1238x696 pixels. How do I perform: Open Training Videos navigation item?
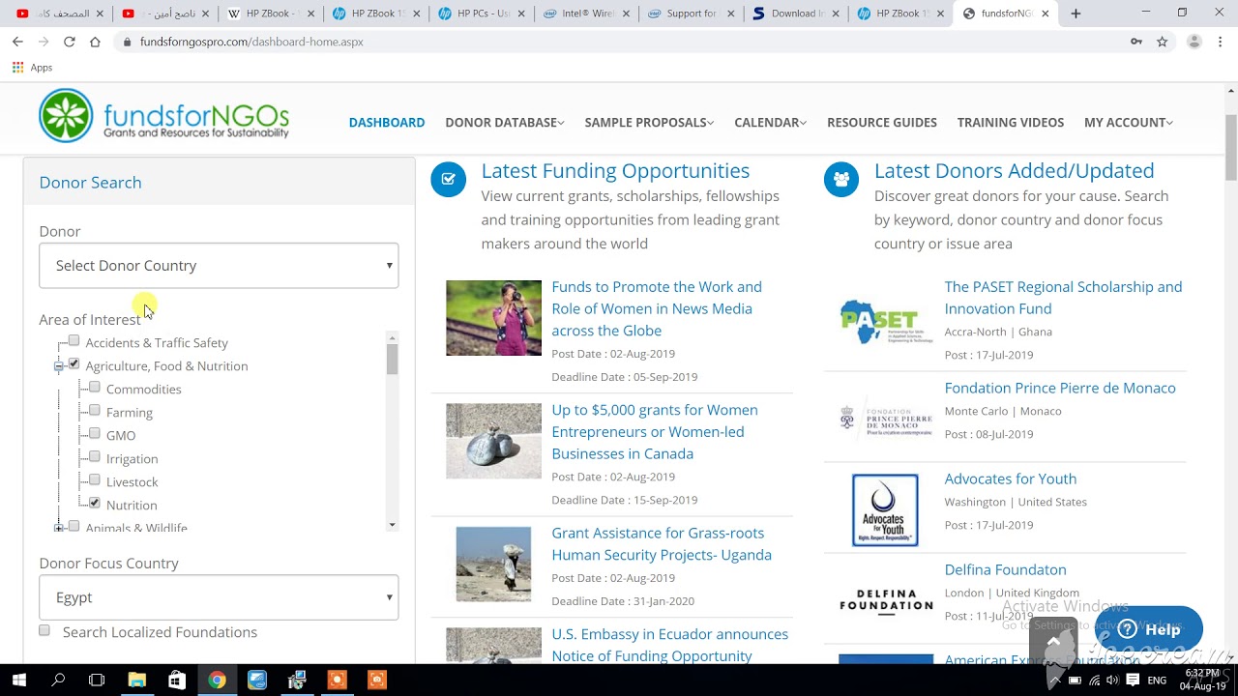tap(1011, 123)
